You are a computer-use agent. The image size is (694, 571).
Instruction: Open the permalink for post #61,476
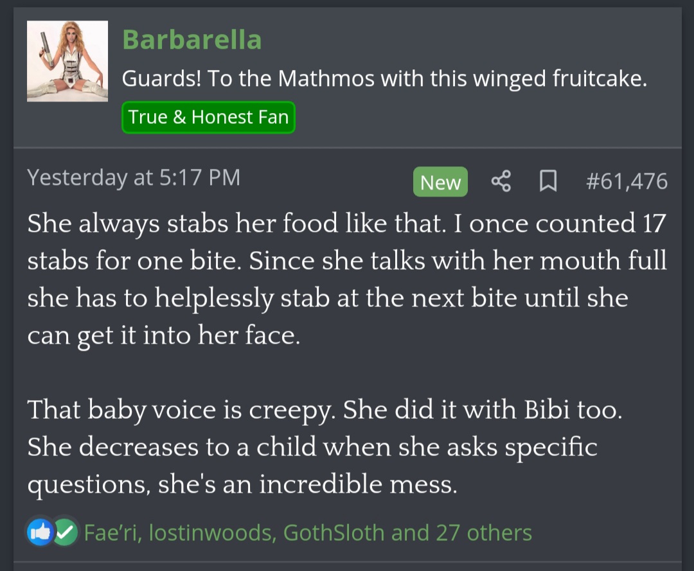click(627, 182)
